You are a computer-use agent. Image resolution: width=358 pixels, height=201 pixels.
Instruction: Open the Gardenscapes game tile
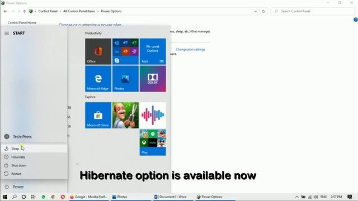pyautogui.click(x=125, y=115)
